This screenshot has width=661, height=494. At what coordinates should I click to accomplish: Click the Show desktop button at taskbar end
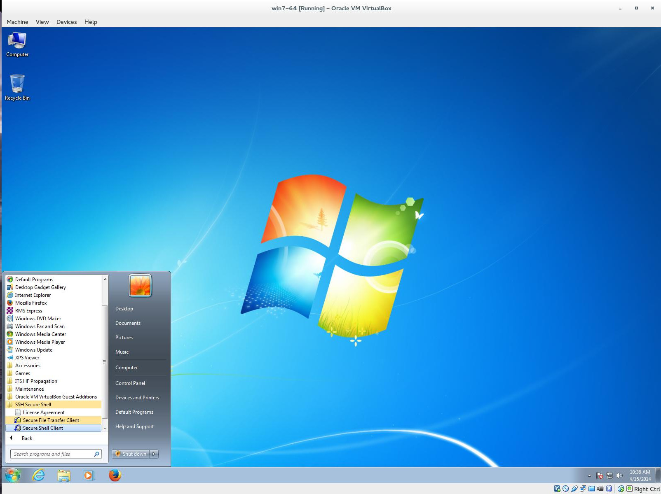tap(658, 475)
